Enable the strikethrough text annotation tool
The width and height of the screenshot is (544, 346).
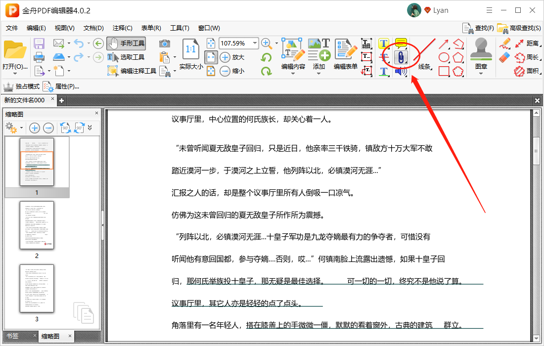383,57
